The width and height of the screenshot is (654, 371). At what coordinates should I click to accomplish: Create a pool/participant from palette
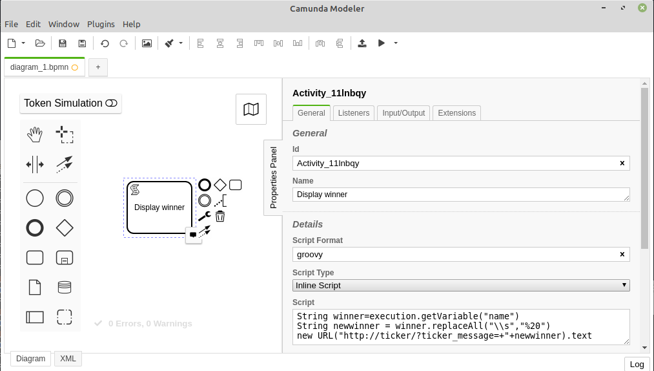click(x=35, y=317)
